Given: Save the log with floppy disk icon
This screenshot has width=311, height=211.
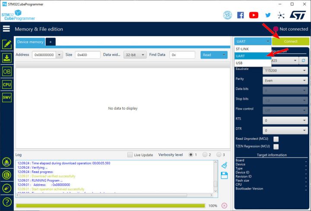Looking at the screenshot, I should tap(224, 175).
